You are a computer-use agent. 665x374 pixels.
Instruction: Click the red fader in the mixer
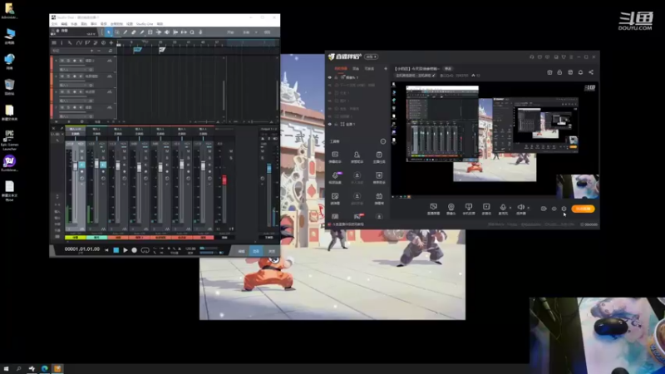[224, 180]
